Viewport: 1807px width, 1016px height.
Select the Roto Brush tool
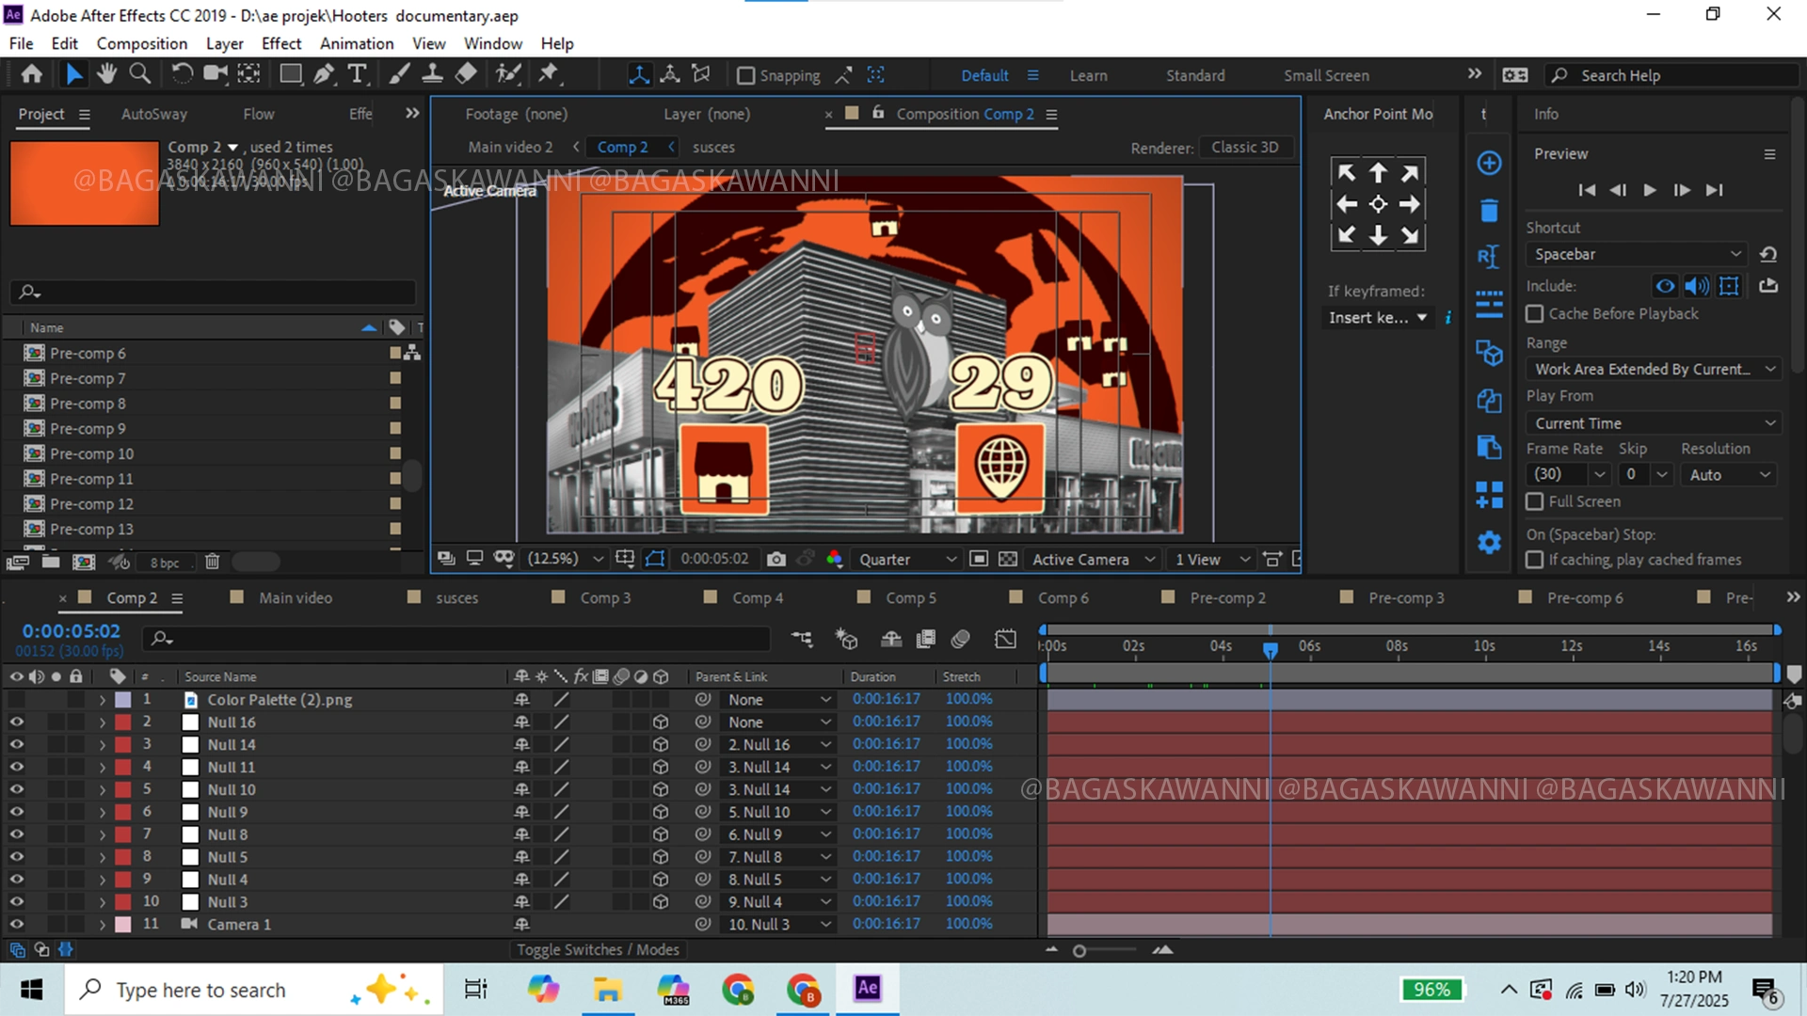click(x=508, y=74)
